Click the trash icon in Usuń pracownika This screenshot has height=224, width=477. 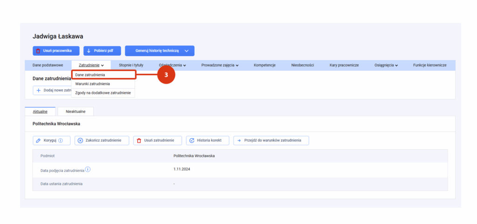pos(38,51)
